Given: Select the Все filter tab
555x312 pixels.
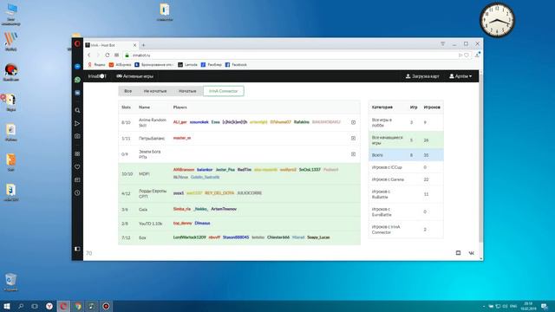Looking at the screenshot, I should click(x=127, y=91).
